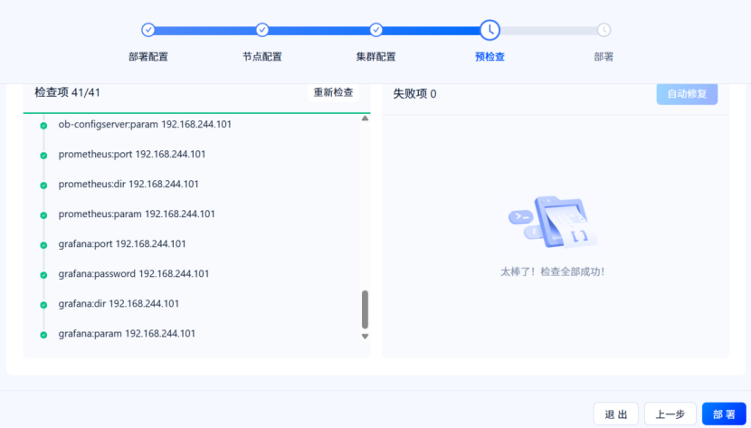Viewport: 751px width, 428px height.
Task: Click the scroll down arrow of check list
Action: pos(365,337)
